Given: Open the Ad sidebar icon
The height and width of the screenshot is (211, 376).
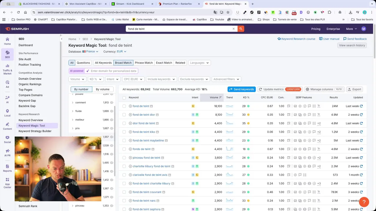Looking at the screenshot, I should [7, 84].
